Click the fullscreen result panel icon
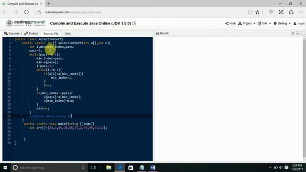This screenshot has width=306, height=172. click(x=303, y=33)
